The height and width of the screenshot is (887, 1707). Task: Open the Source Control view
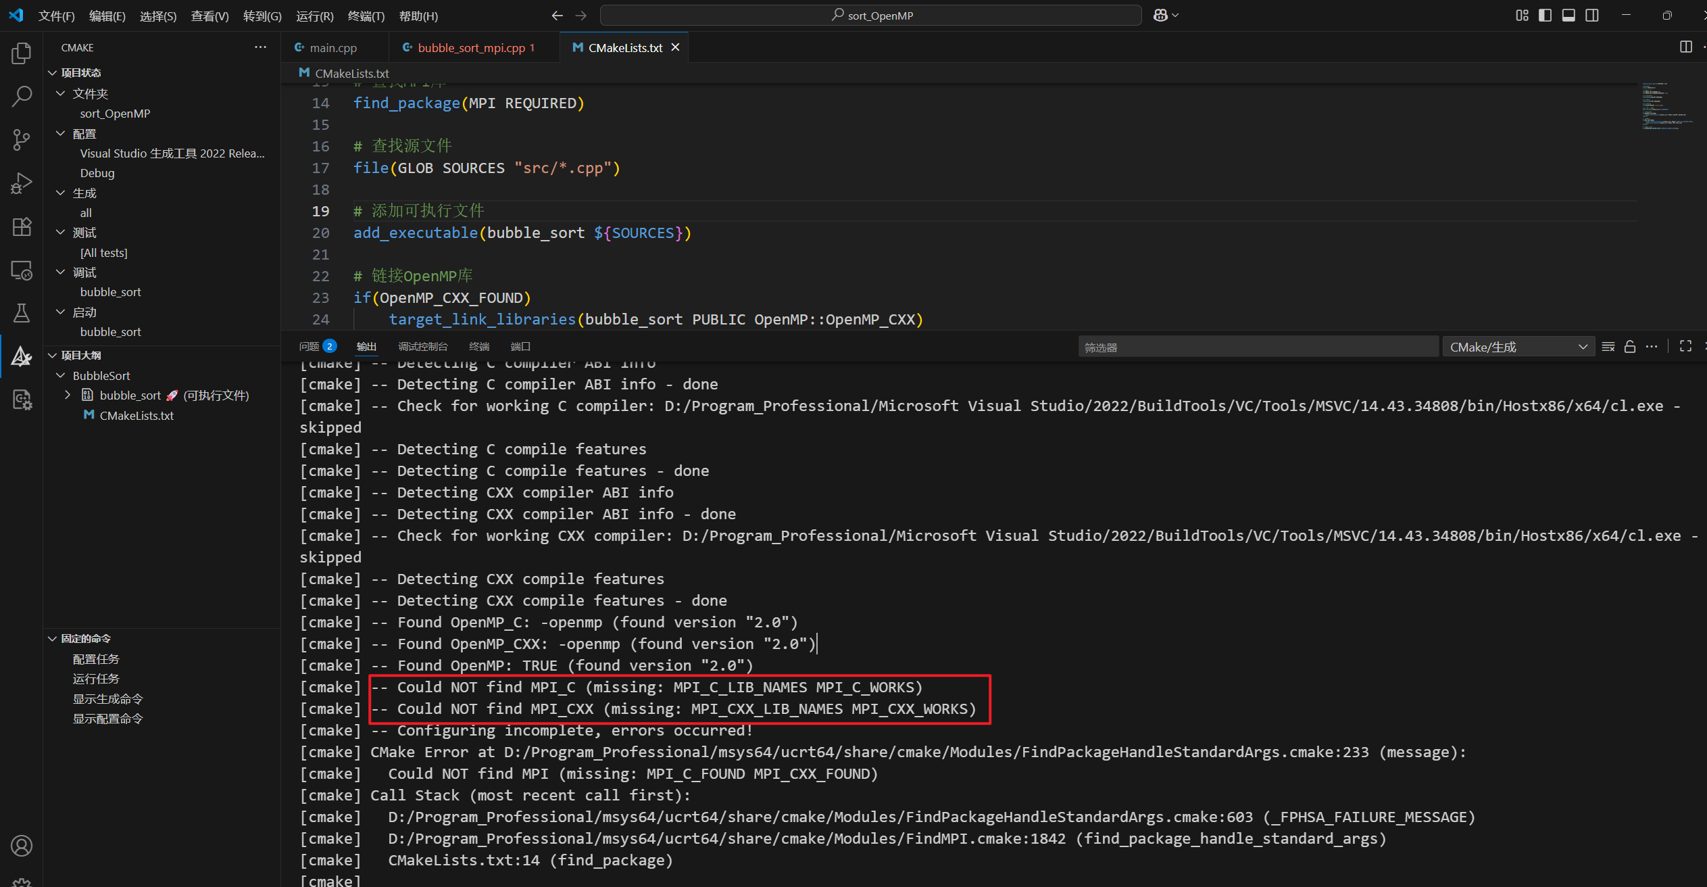point(21,139)
